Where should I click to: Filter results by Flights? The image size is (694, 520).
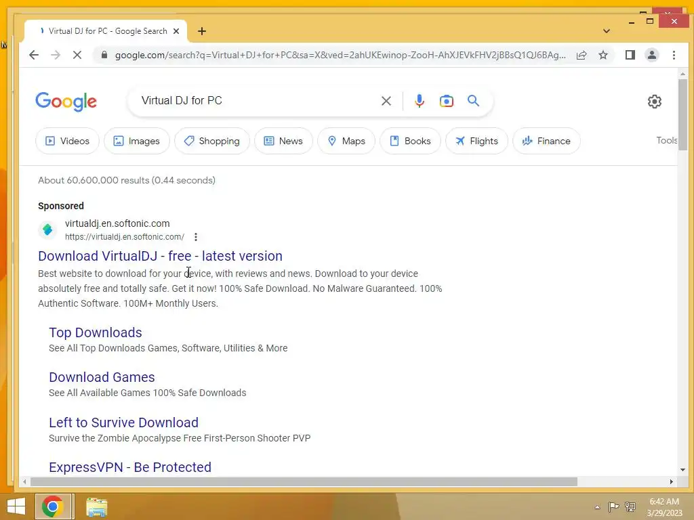(476, 141)
